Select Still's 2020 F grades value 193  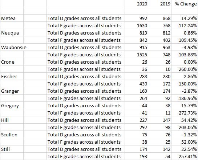136,156
